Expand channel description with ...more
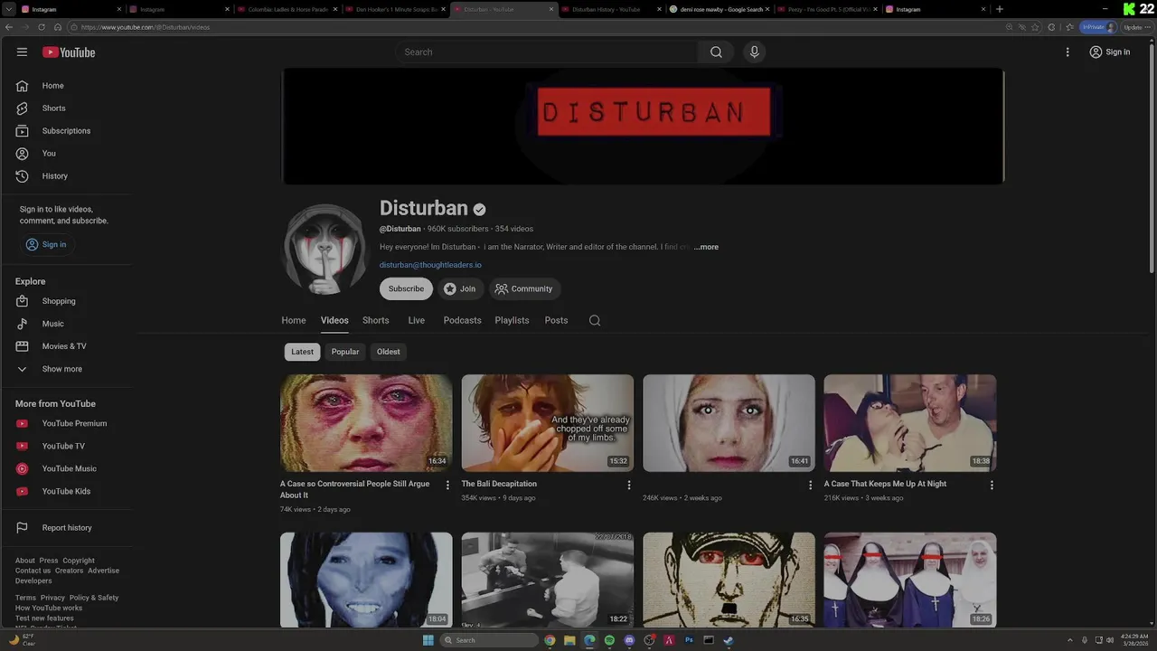1157x651 pixels. pyautogui.click(x=706, y=247)
